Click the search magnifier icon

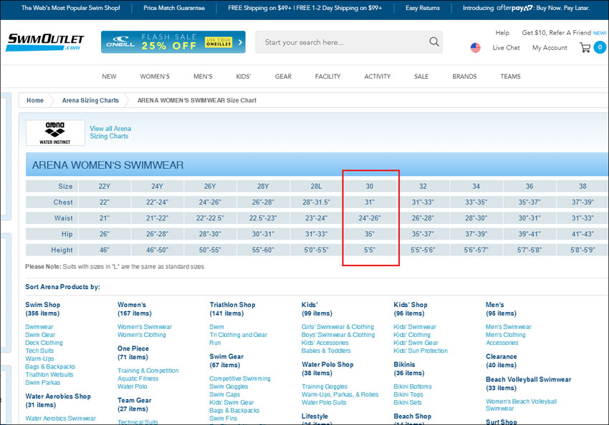[x=434, y=41]
